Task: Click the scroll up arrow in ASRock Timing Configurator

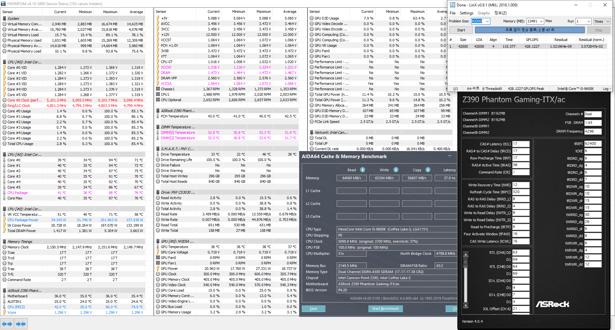Action: pos(466,254)
